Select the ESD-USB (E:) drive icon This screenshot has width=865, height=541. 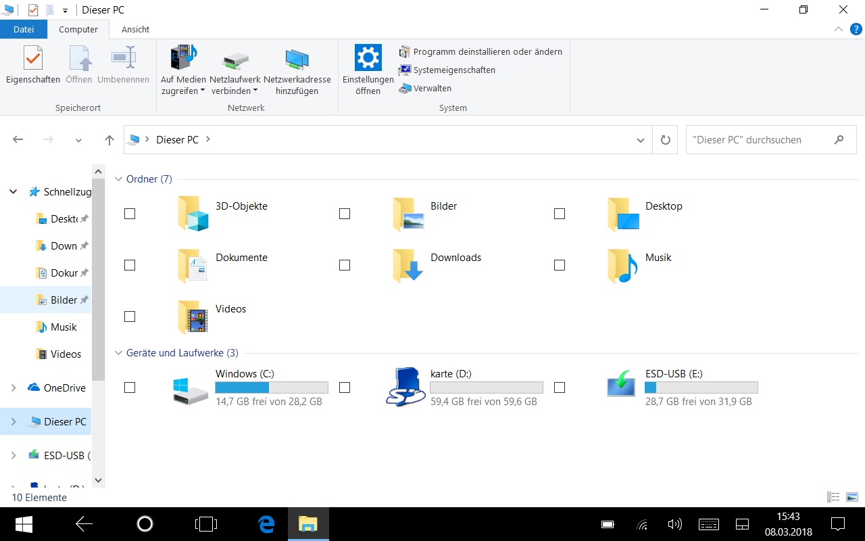click(x=621, y=384)
